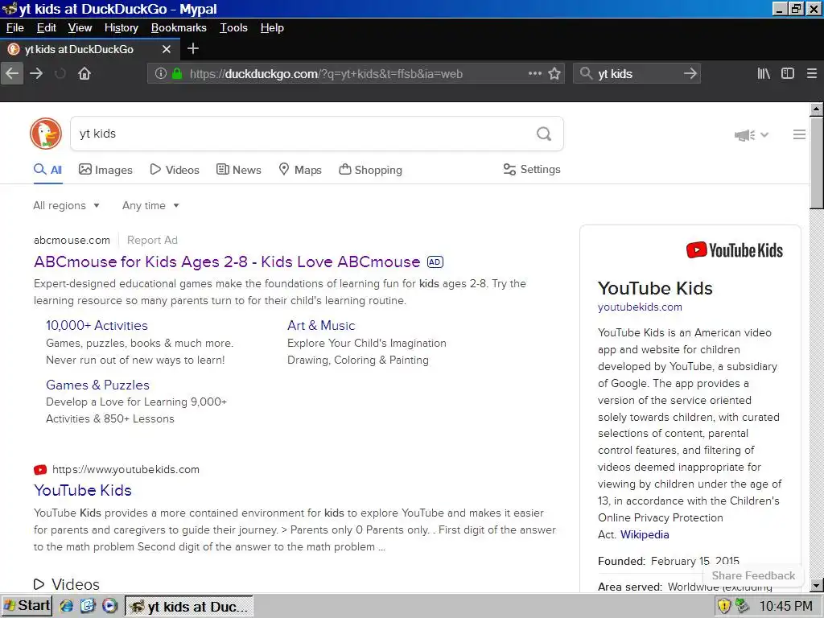Close the yt kids at DuckDuckGo tab

tap(167, 49)
